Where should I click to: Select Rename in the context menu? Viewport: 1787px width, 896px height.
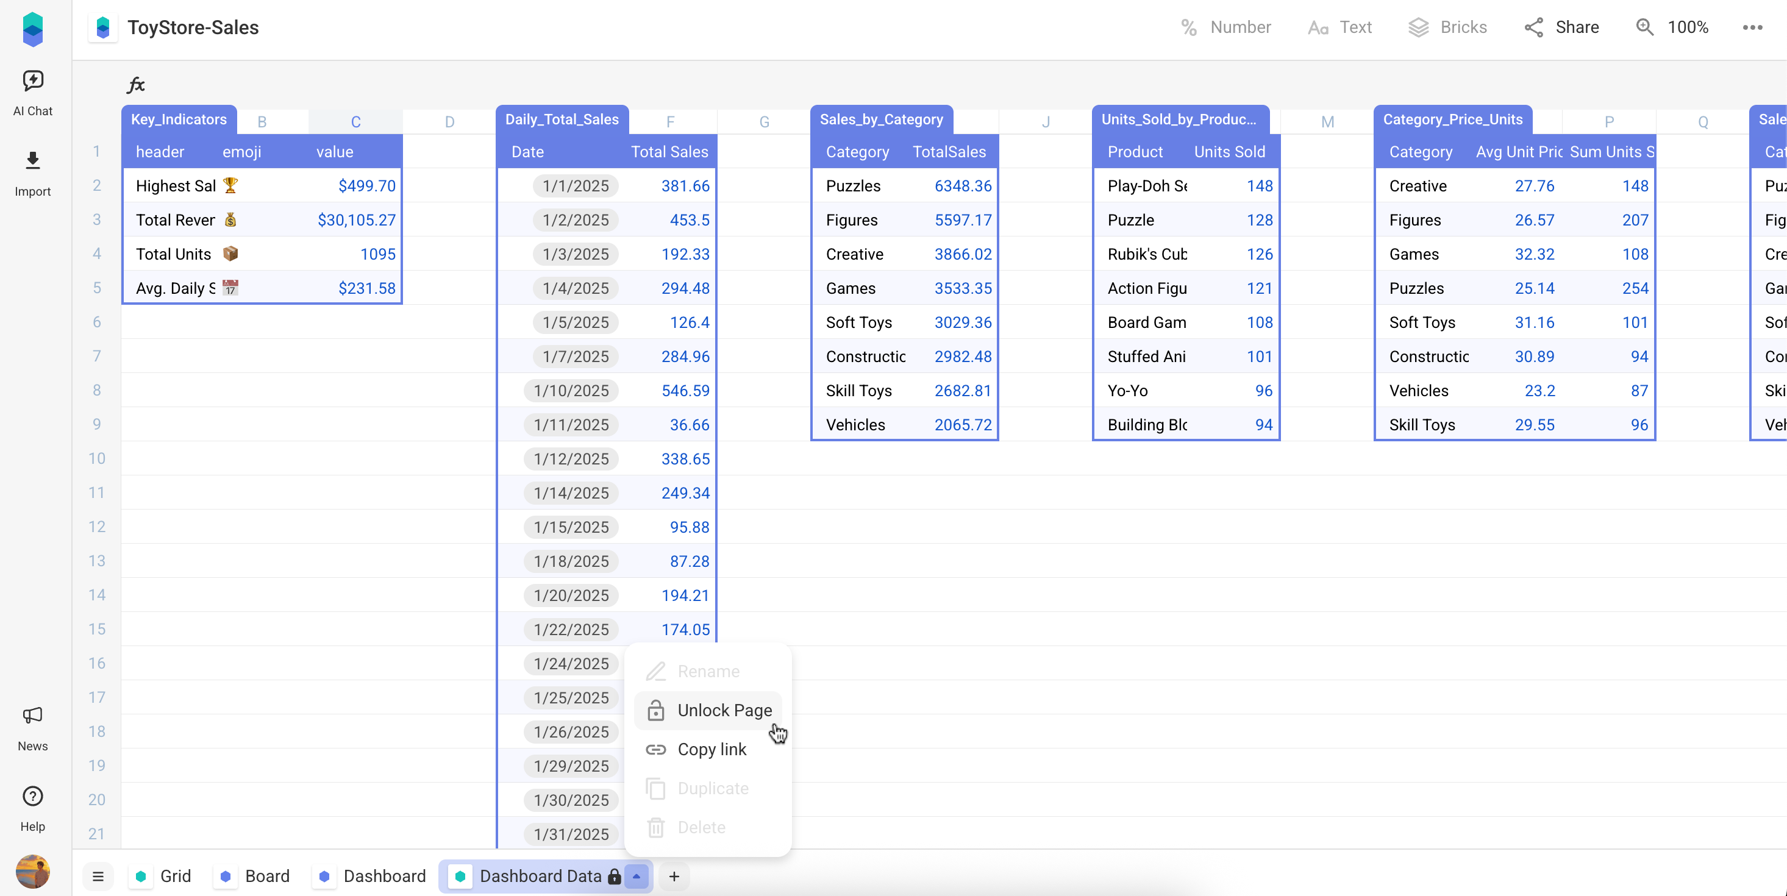(x=708, y=670)
